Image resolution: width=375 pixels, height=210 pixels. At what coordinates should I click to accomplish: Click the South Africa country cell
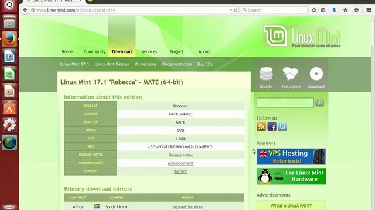pyautogui.click(x=116, y=207)
